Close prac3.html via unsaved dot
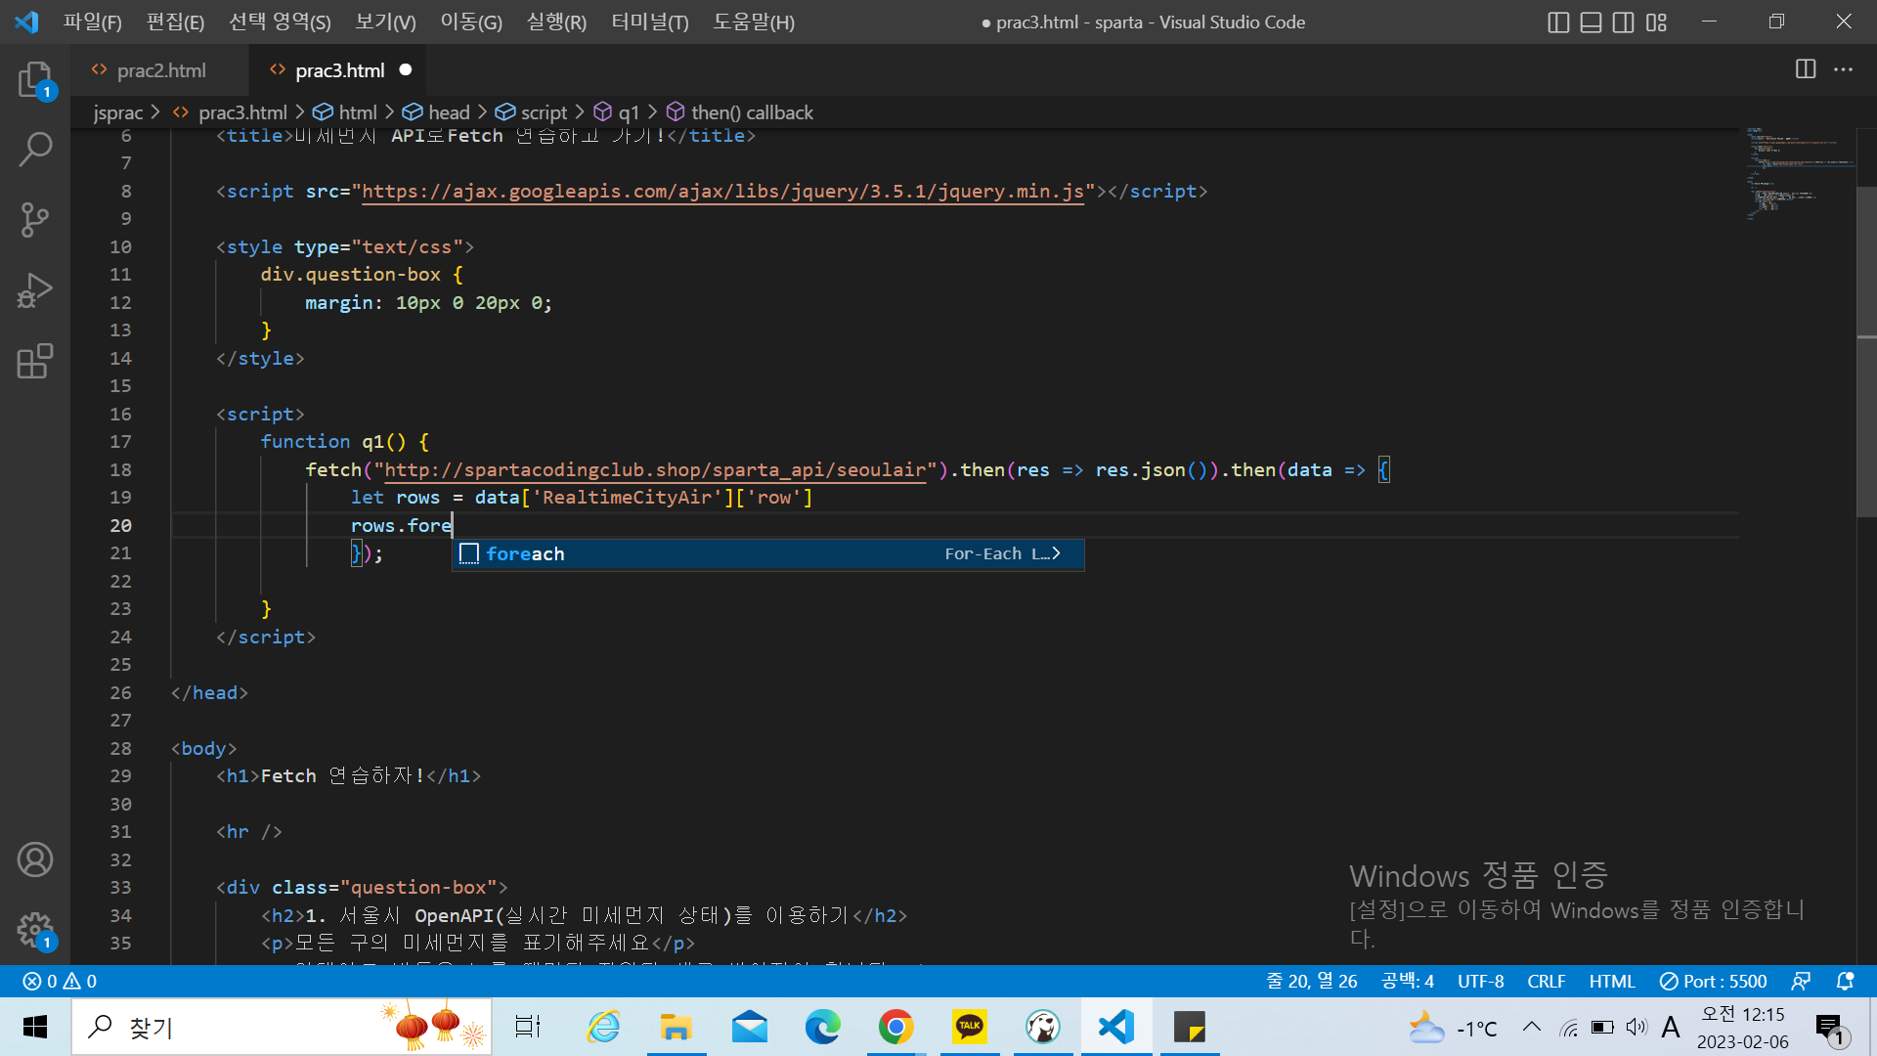The image size is (1877, 1056). (x=406, y=70)
